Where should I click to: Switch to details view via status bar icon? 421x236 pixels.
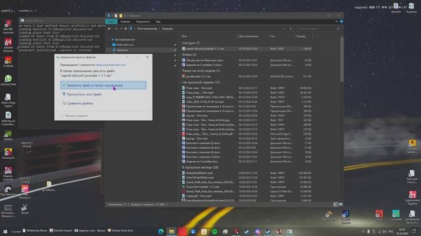point(335,205)
